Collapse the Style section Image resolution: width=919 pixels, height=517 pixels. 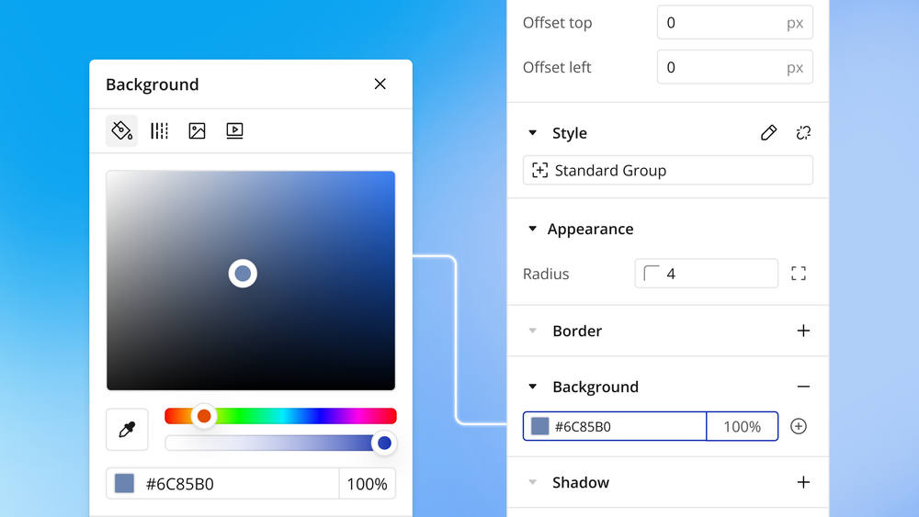click(x=533, y=133)
